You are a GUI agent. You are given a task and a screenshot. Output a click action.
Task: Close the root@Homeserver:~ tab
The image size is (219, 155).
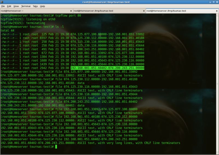point(71,11)
